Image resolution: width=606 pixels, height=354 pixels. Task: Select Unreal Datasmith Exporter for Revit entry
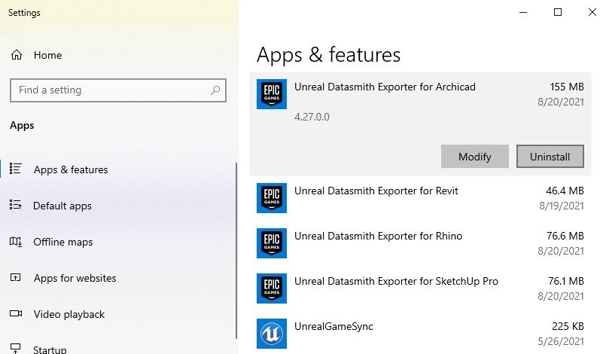tap(376, 191)
